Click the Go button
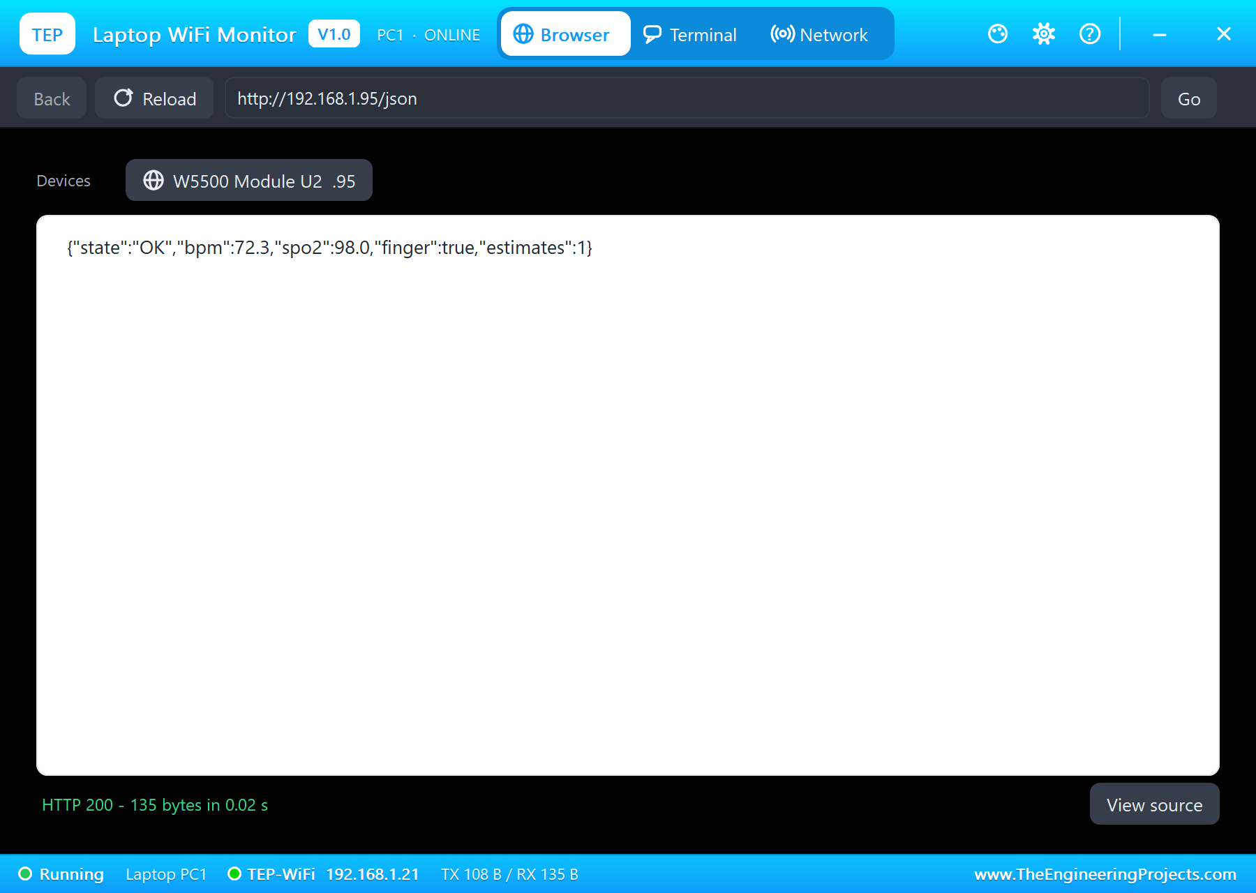Image resolution: width=1256 pixels, height=893 pixels. click(1189, 98)
